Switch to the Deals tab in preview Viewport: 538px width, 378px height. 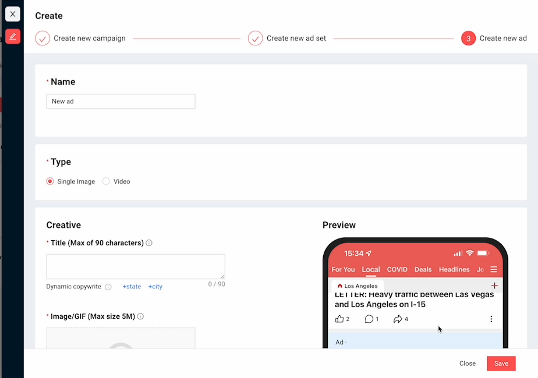point(423,269)
